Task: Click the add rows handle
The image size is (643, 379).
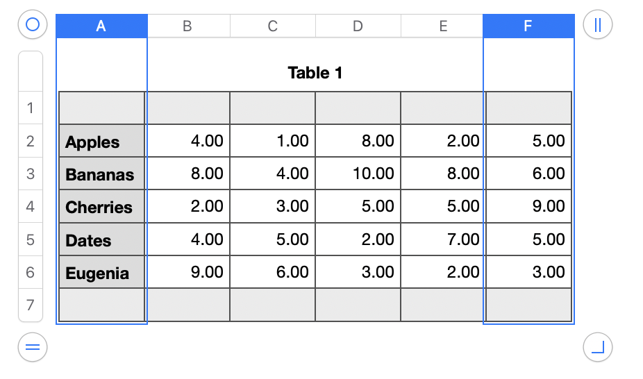Action: [32, 347]
